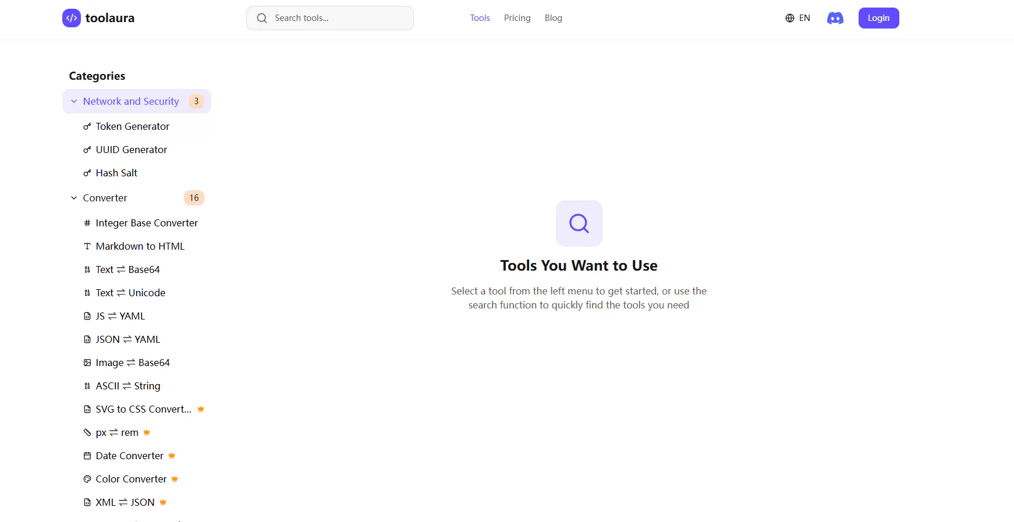Click the image icon beside Image Base64
The width and height of the screenshot is (1014, 522).
[x=87, y=363]
